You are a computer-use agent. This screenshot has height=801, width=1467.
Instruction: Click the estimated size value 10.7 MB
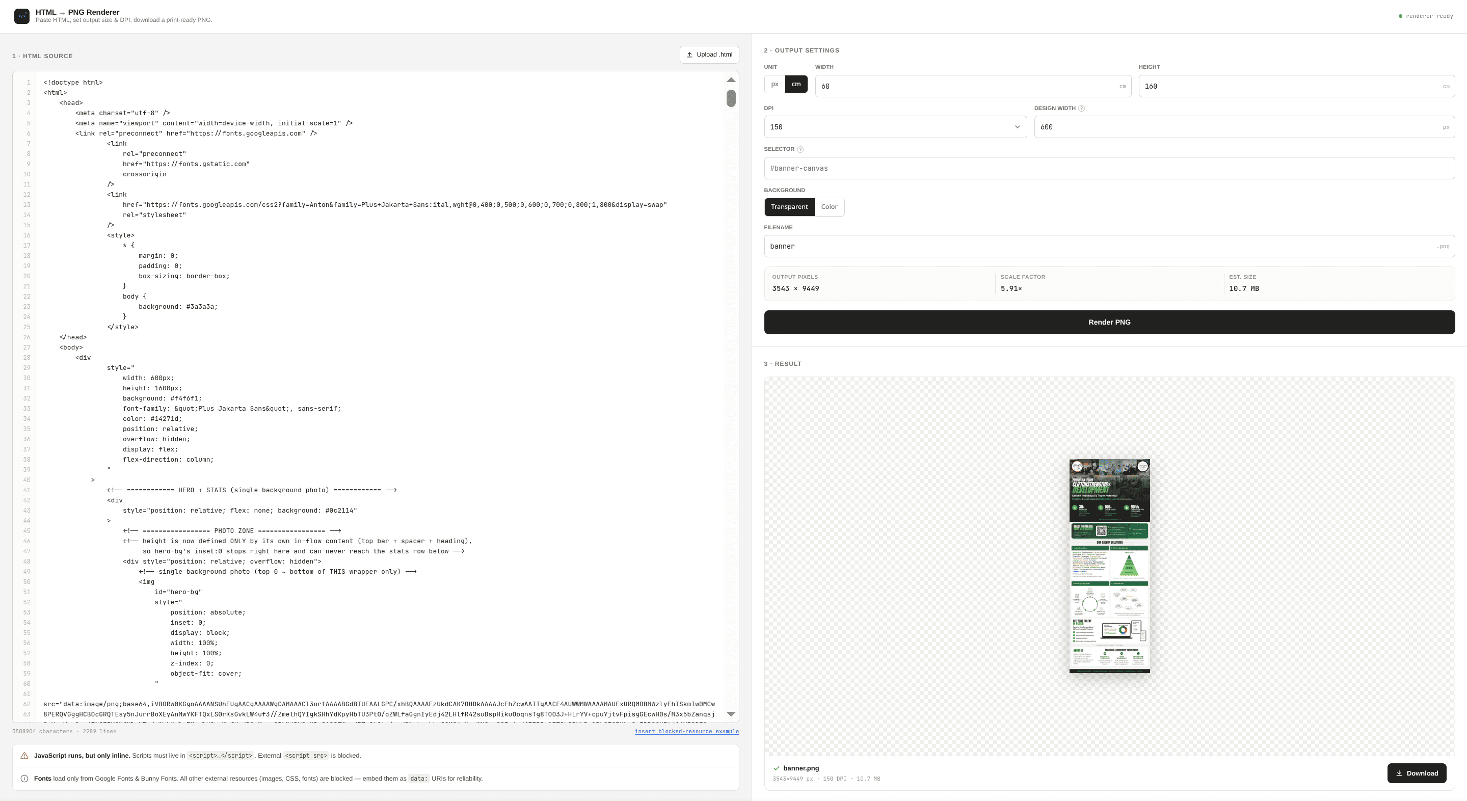[1244, 288]
